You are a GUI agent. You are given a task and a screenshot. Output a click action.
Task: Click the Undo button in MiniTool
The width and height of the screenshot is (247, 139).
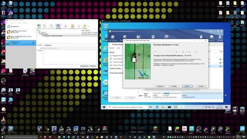(x=130, y=98)
